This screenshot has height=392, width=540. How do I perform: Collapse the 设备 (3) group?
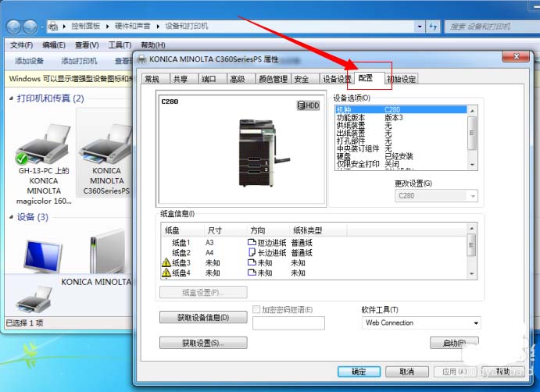tap(11, 217)
